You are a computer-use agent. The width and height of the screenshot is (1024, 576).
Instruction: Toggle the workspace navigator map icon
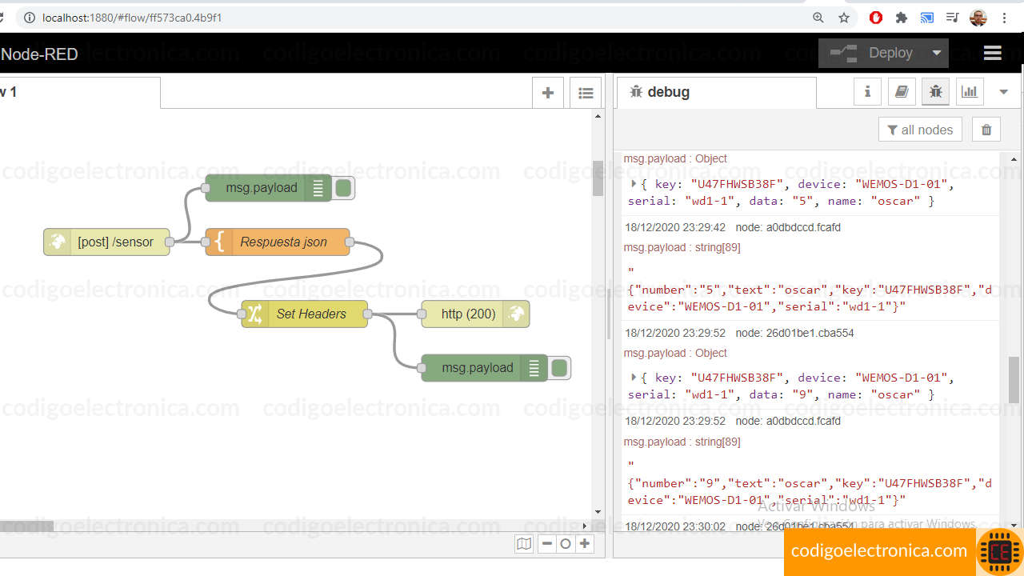(524, 544)
